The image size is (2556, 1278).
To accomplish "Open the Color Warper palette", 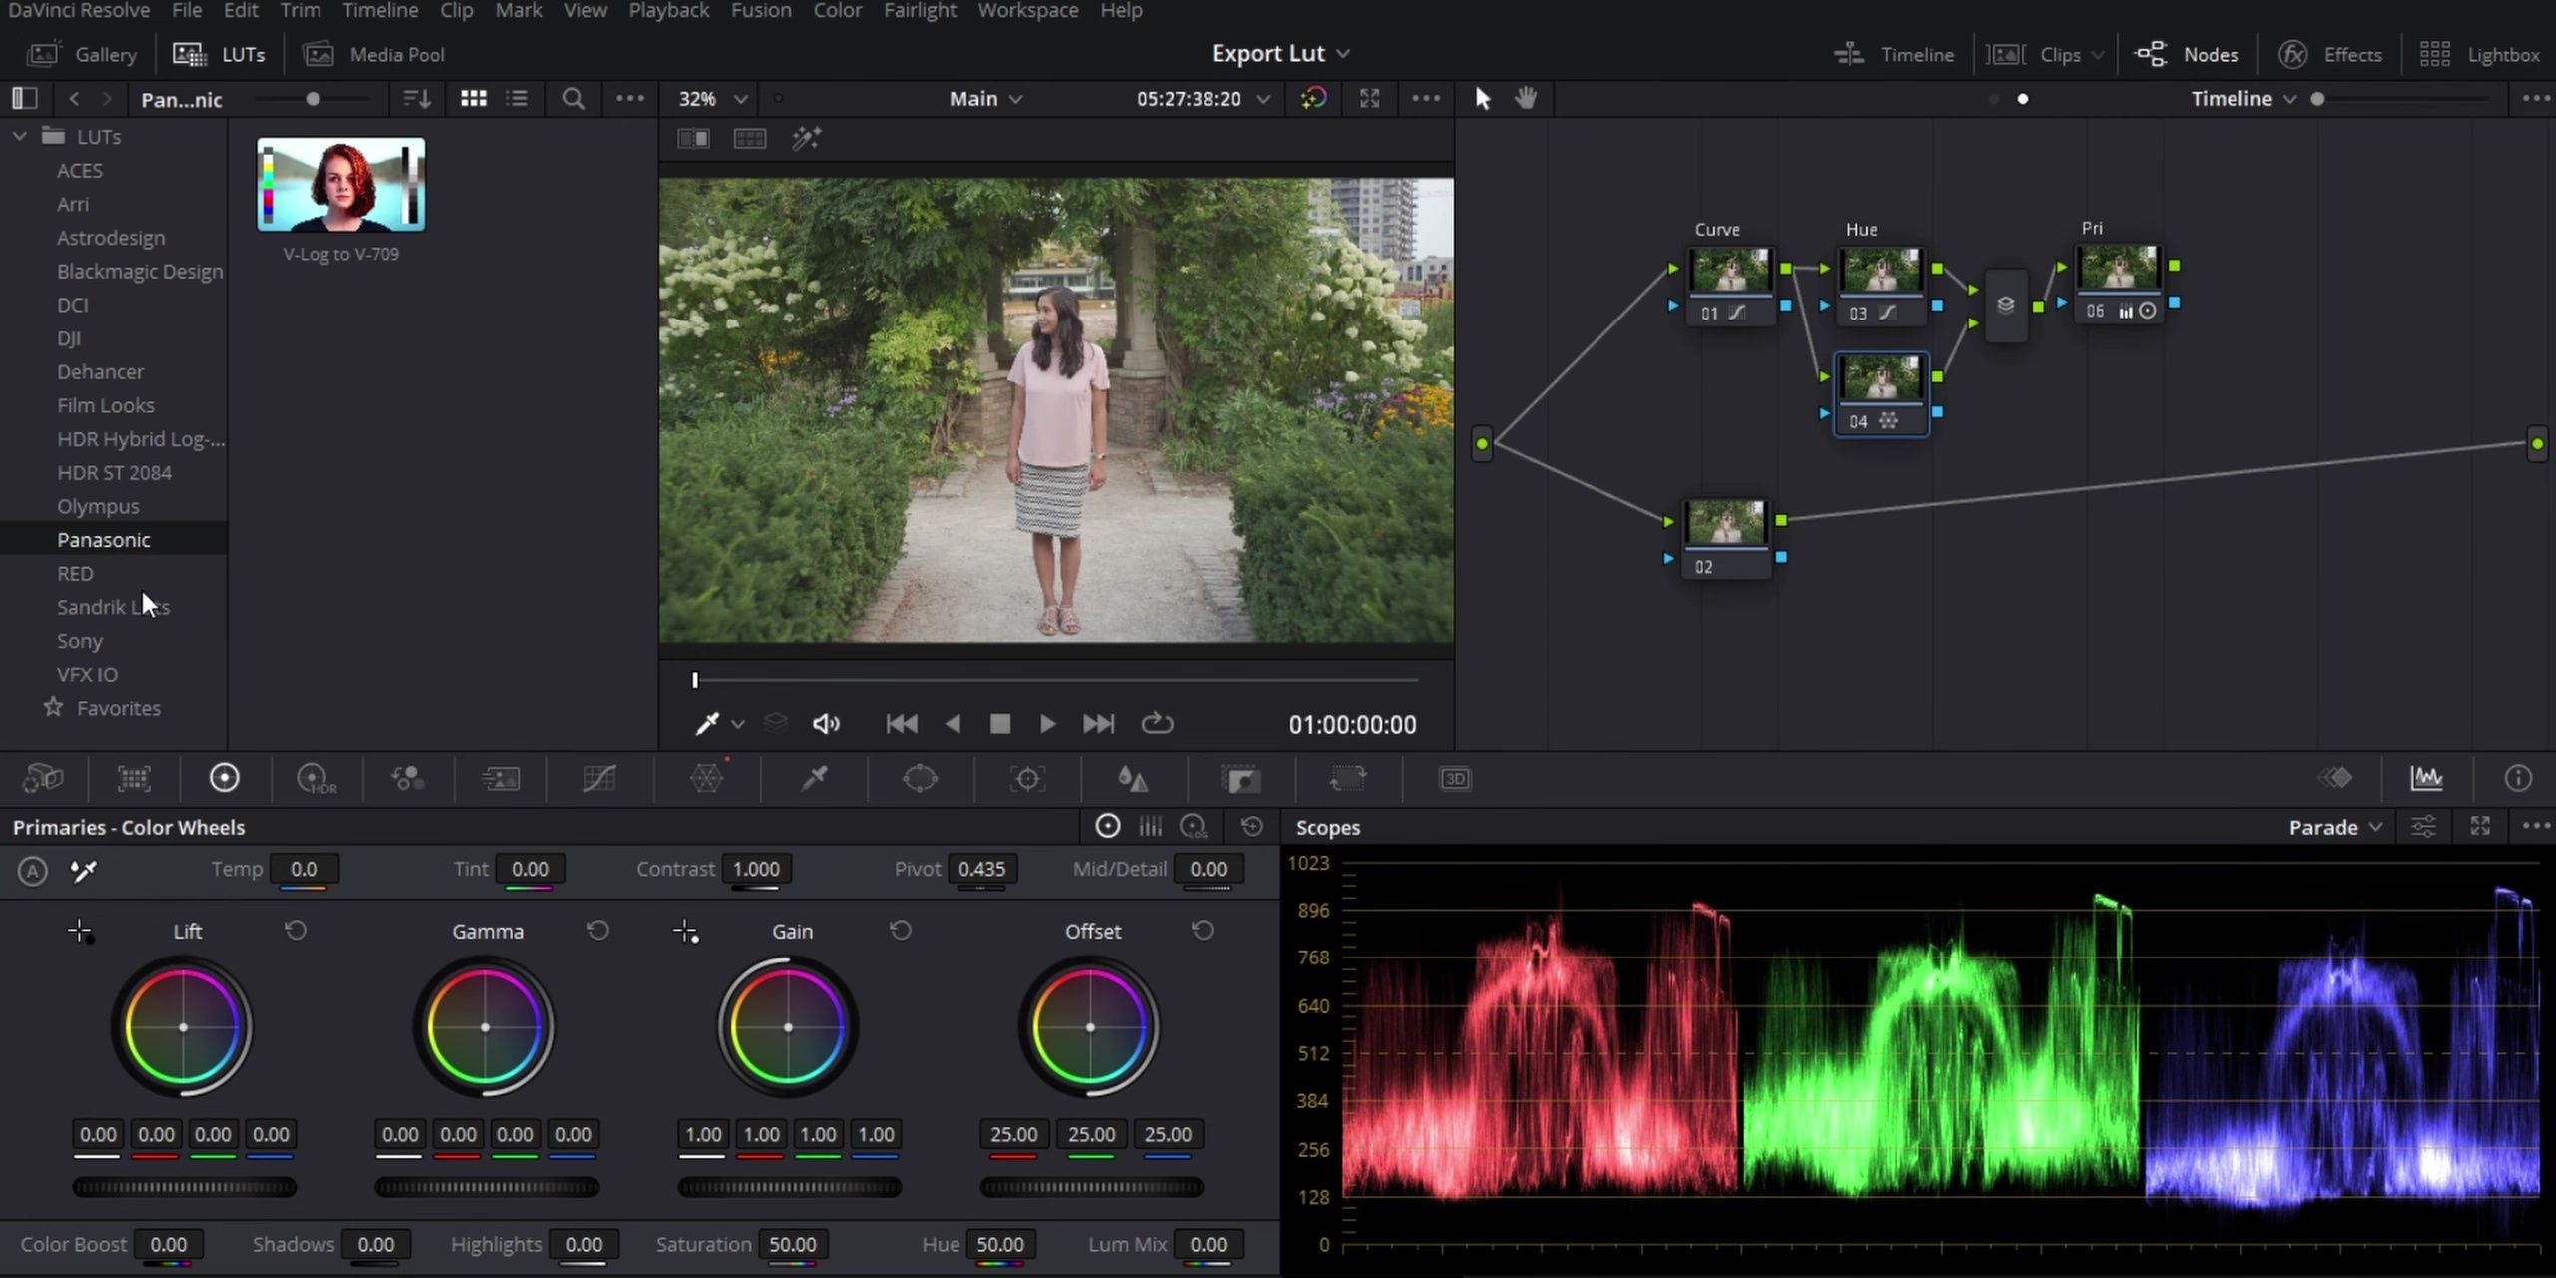I will tap(706, 778).
